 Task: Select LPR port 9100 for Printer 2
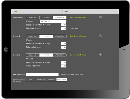click(60, 36)
